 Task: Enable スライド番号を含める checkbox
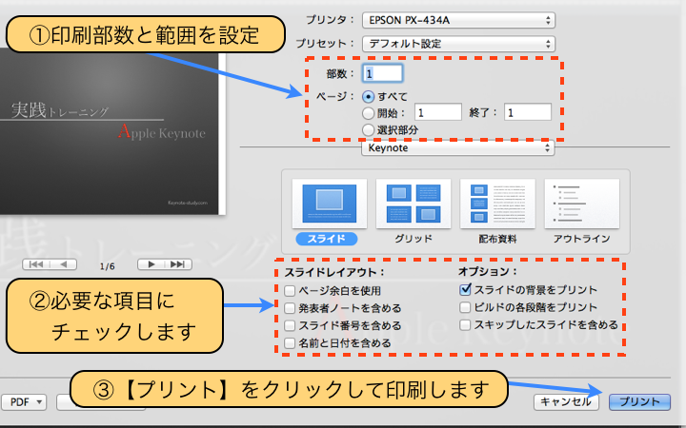(x=290, y=325)
